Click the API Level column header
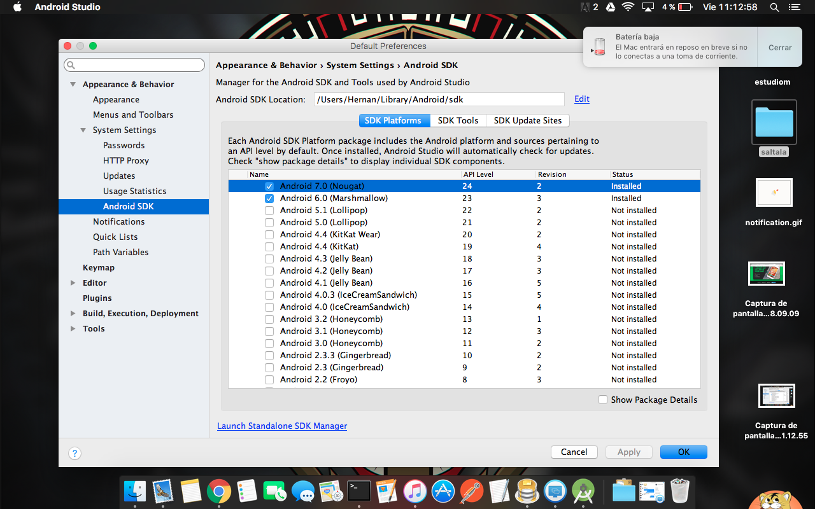This screenshot has height=509, width=815. tap(478, 174)
